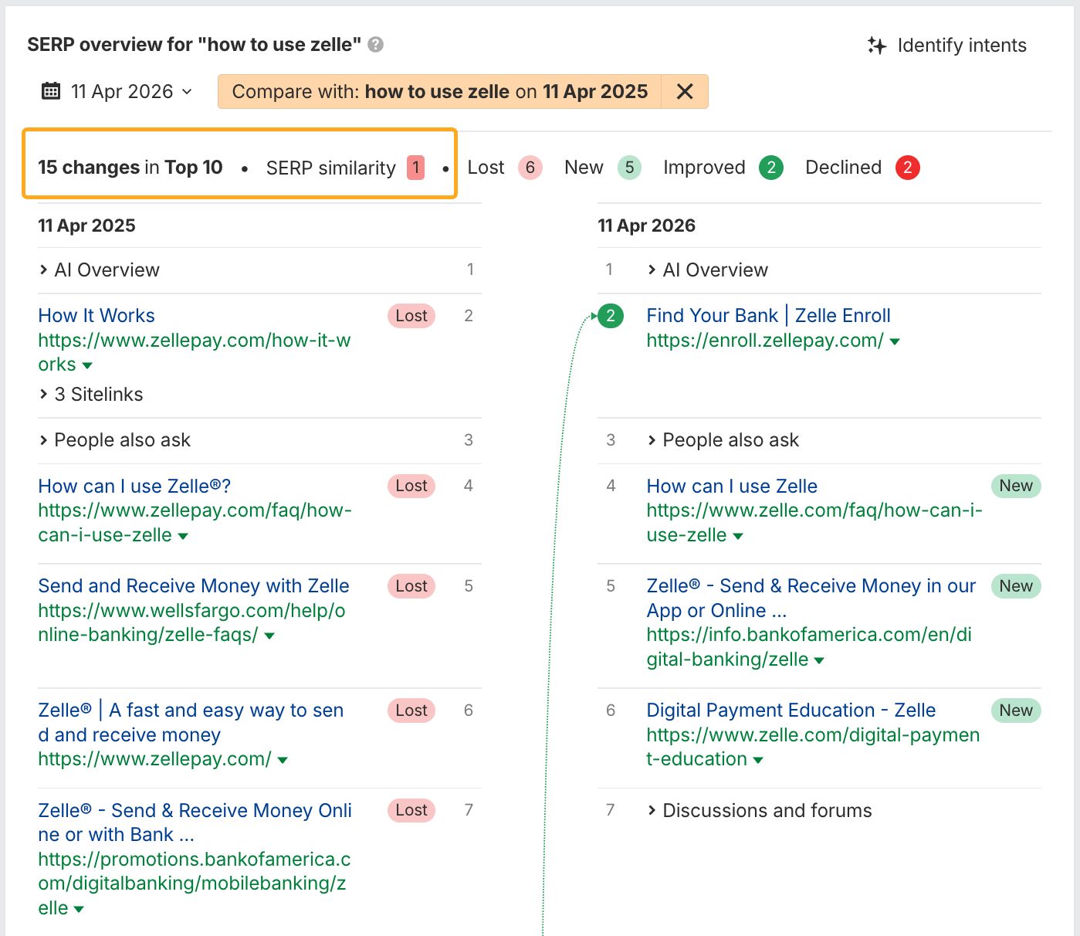The height and width of the screenshot is (936, 1080).
Task: Open the How can I use Zelle®? link
Action: point(134,486)
